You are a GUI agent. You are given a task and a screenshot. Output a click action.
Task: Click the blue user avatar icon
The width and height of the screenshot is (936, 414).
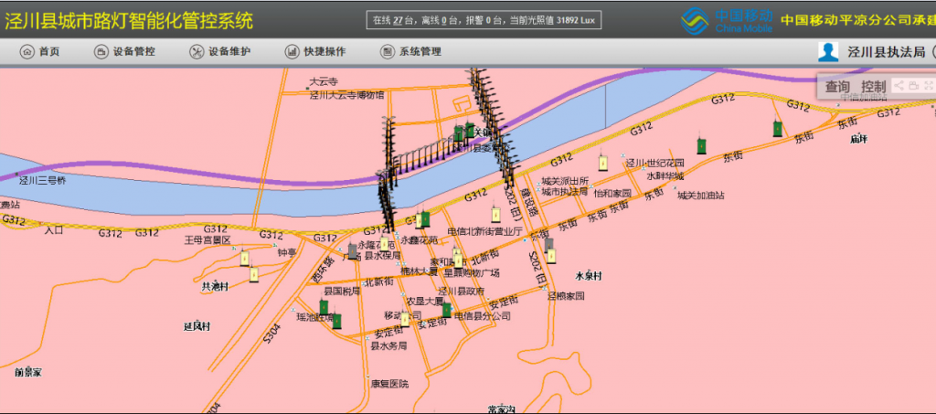(828, 52)
